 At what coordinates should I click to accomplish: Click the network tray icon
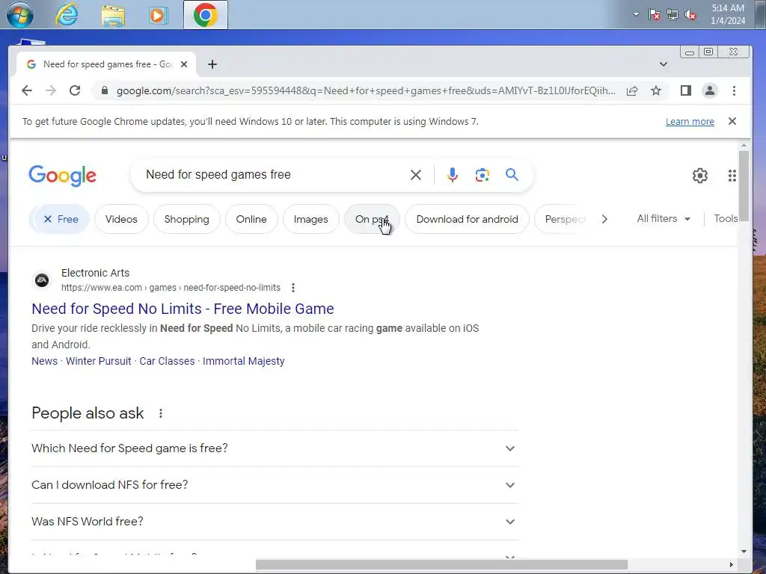672,15
